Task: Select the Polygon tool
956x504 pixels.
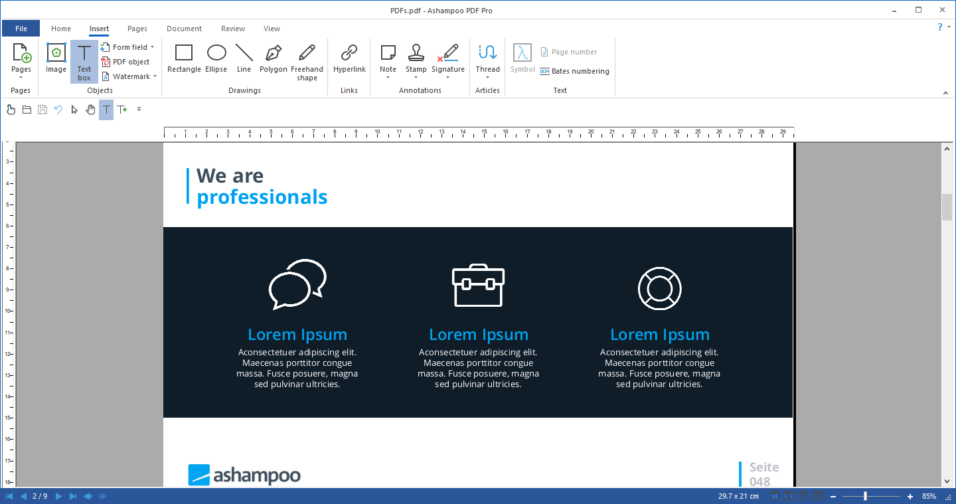Action: tap(273, 61)
